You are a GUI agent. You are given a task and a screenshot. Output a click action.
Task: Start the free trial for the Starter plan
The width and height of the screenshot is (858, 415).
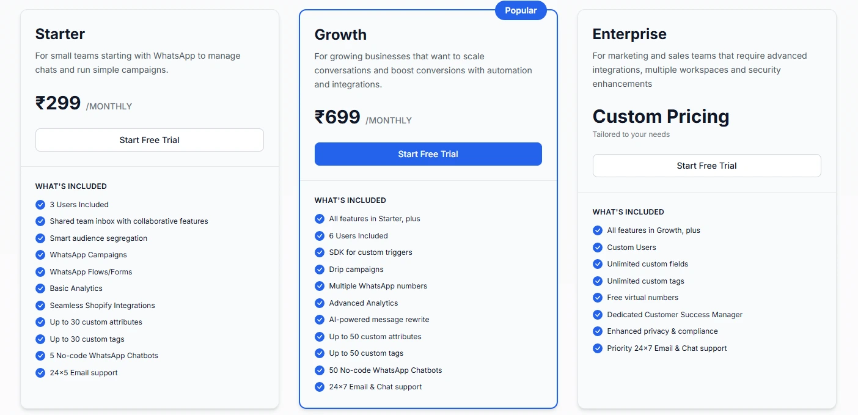tap(150, 140)
